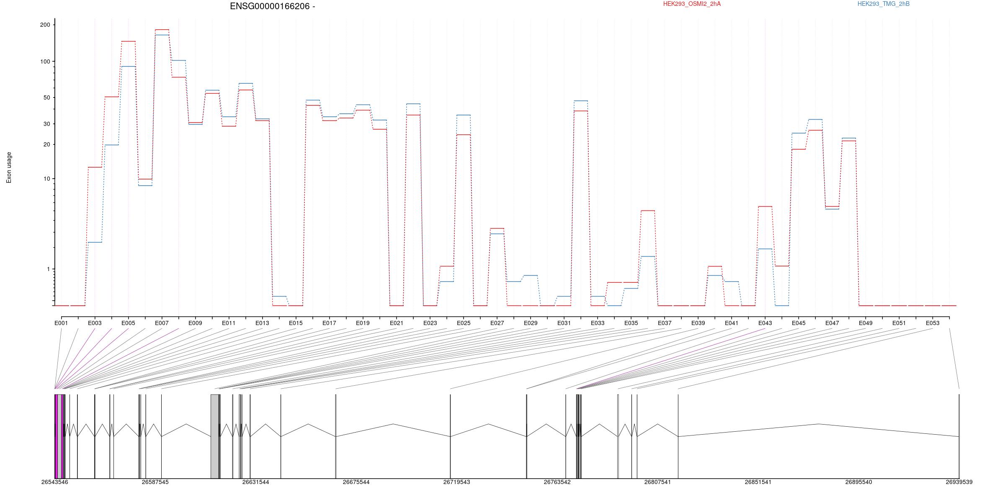Click exon label E053
Viewport: 1005px width, 502px height.
point(933,323)
